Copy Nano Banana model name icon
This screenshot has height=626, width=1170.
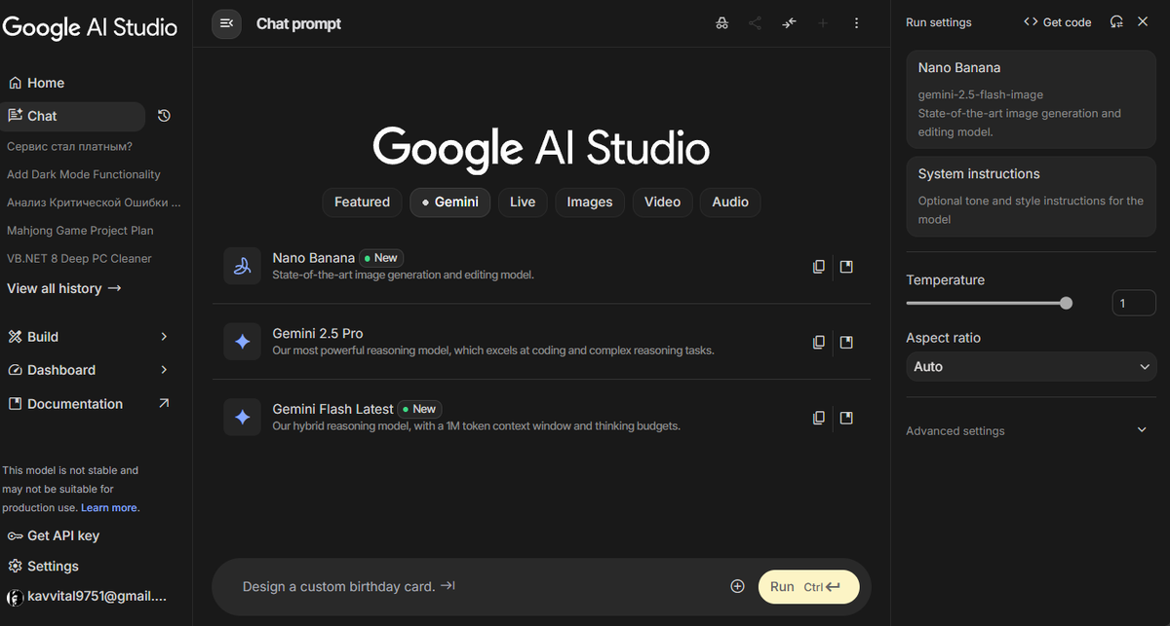819,266
